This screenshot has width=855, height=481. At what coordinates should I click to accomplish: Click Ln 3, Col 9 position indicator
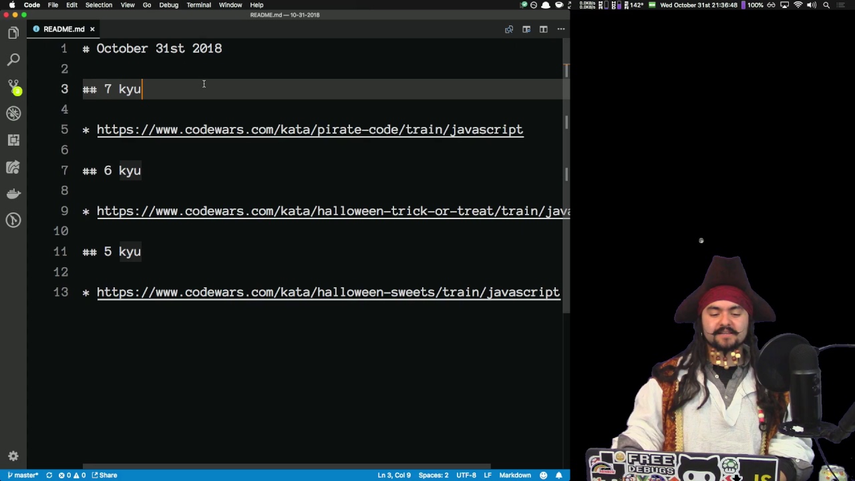pyautogui.click(x=394, y=475)
